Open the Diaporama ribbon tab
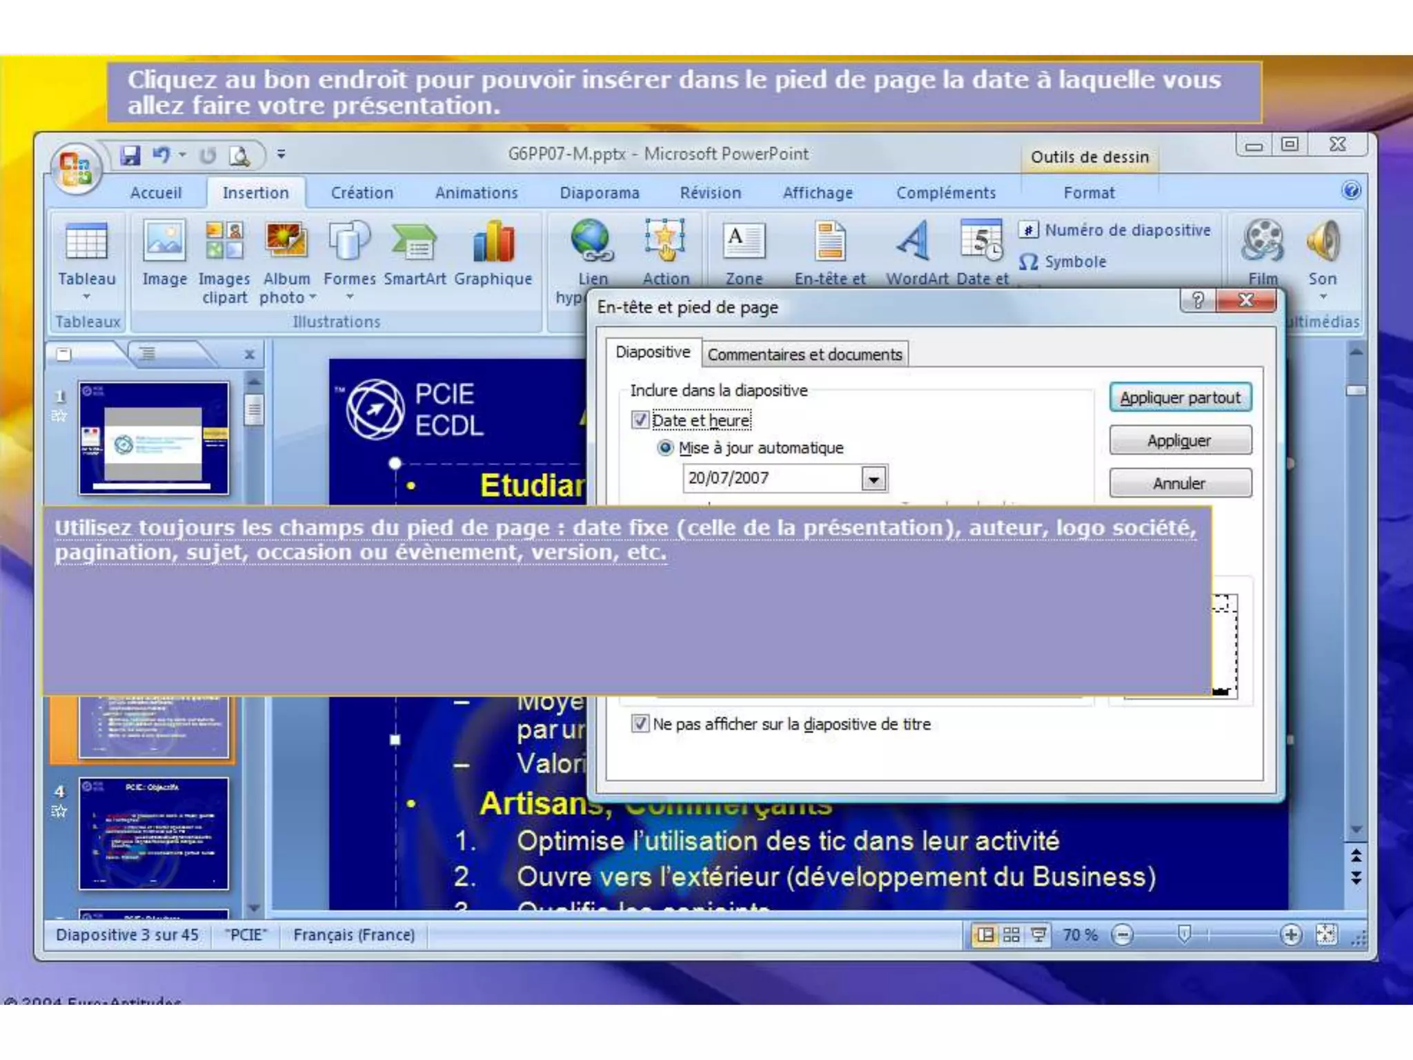This screenshot has width=1413, height=1060. coord(599,193)
